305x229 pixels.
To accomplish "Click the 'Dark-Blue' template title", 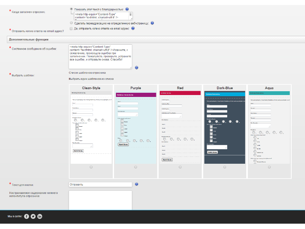I will (225, 88).
